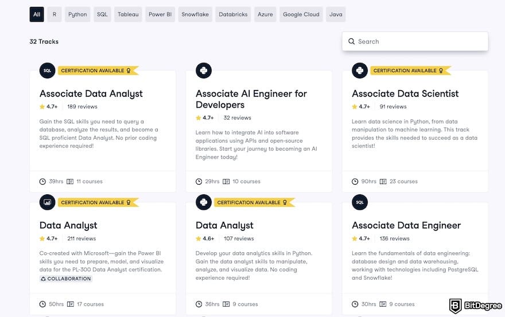Click clock icon next to 50hrs
The image size is (505, 317).
[42, 304]
